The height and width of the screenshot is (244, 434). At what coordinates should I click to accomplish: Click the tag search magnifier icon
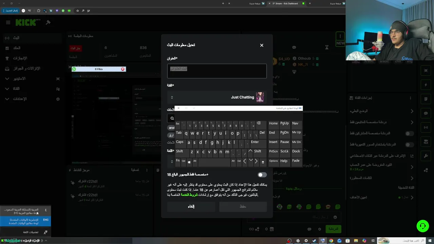click(172, 118)
